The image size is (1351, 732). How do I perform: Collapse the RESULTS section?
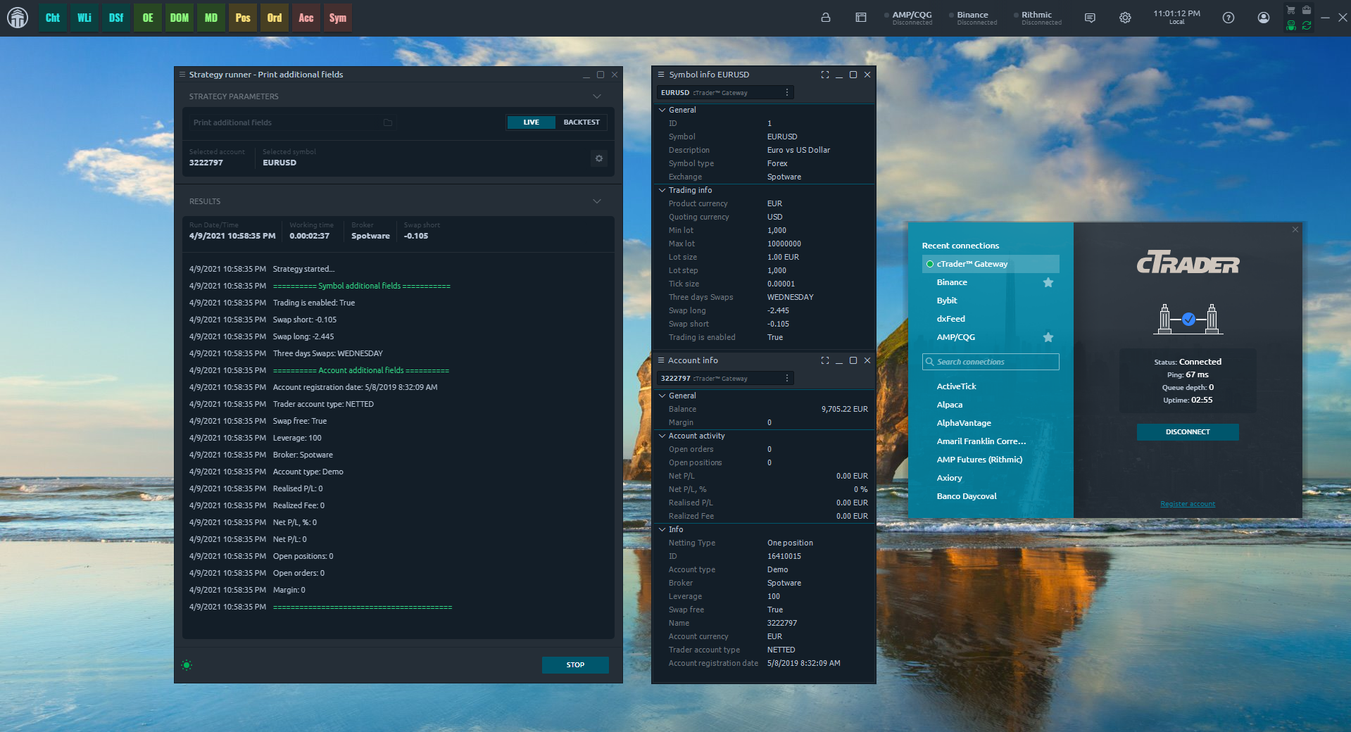click(596, 201)
